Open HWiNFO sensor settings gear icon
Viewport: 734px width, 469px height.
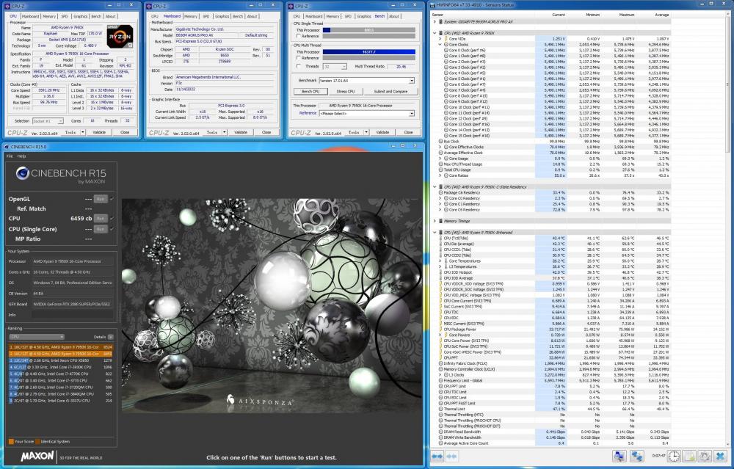point(705,457)
